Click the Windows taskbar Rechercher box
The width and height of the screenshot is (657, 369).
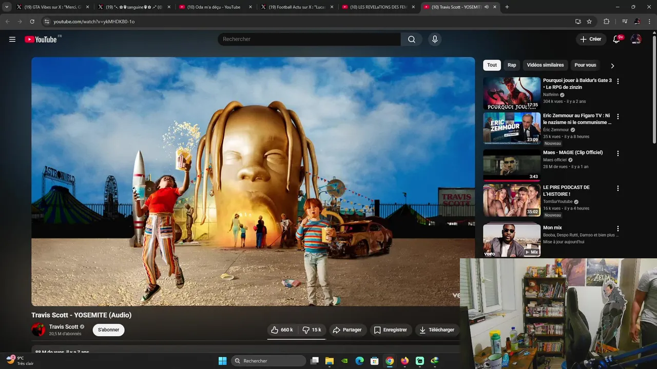tap(268, 361)
